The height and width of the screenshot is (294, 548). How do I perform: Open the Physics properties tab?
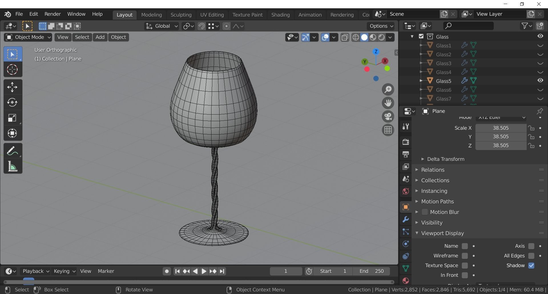pyautogui.click(x=406, y=244)
